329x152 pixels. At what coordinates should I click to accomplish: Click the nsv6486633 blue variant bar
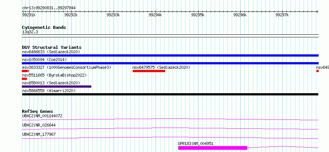click(170, 55)
